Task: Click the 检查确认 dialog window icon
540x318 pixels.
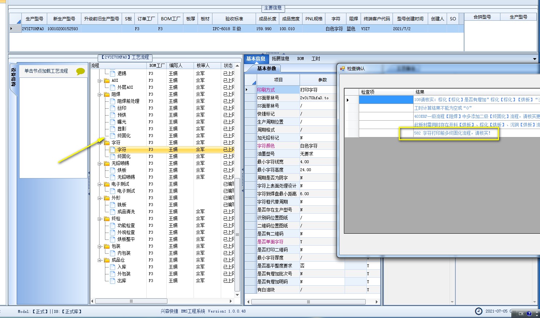Action: (342, 68)
